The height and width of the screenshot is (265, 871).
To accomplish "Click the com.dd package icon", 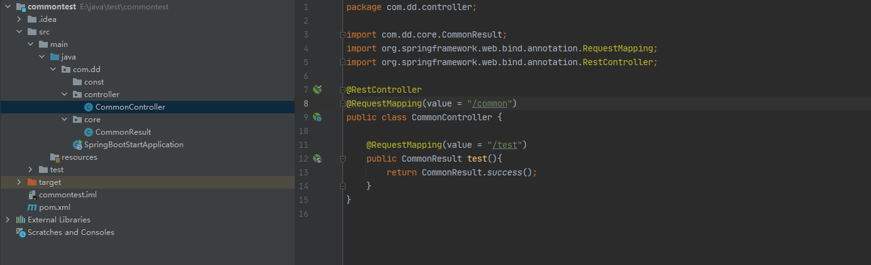I will 66,70.
